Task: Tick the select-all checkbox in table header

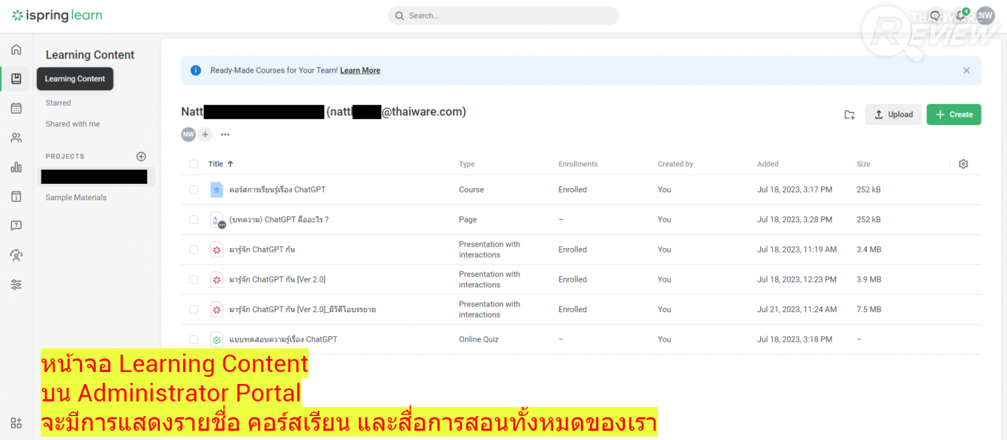Action: pos(194,164)
